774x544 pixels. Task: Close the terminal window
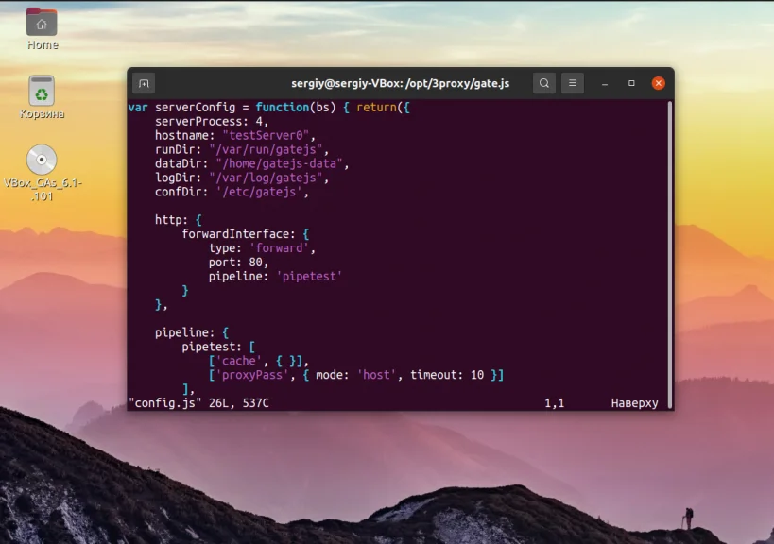pyautogui.click(x=658, y=83)
